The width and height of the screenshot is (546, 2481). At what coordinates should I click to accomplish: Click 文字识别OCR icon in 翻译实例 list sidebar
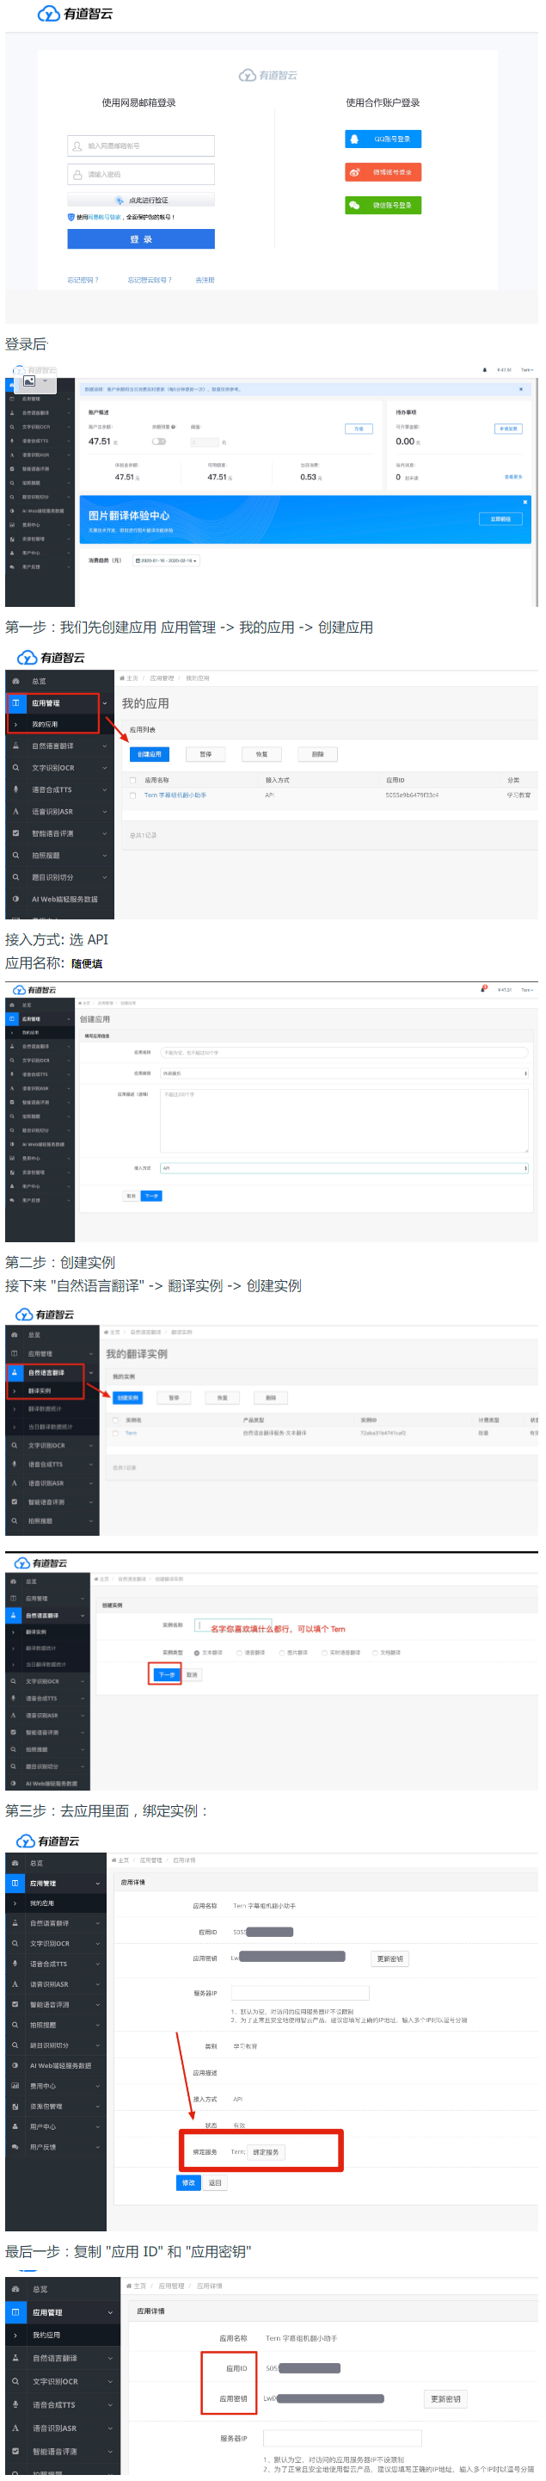tap(15, 1445)
